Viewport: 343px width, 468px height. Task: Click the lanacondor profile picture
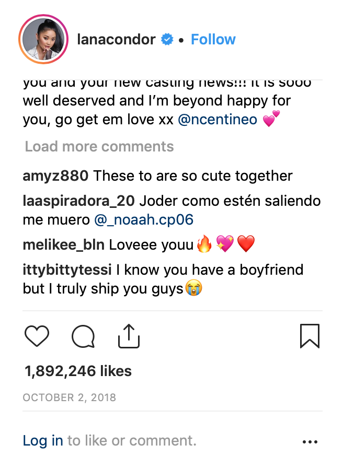point(43,40)
